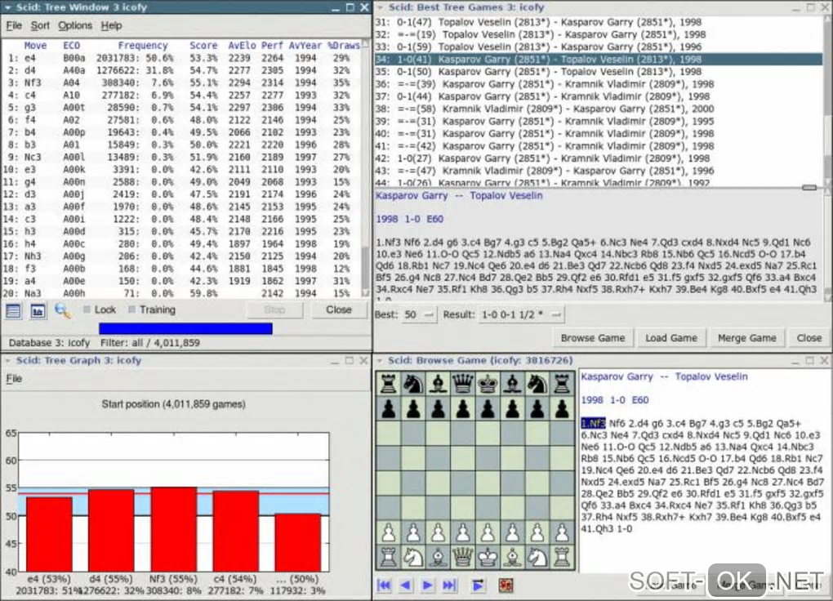The height and width of the screenshot is (601, 833).
Task: Click the Load Game button
Action: [671, 338]
